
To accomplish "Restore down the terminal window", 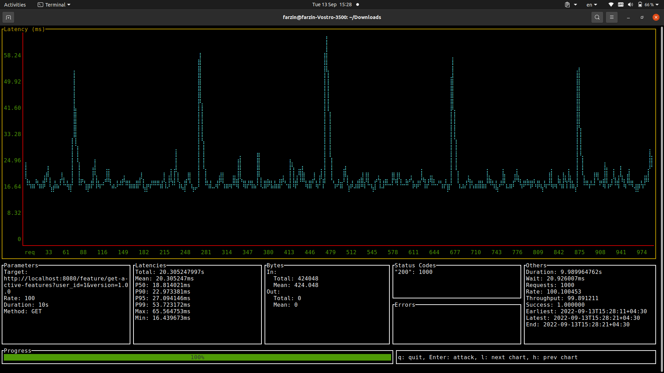I will tap(642, 17).
